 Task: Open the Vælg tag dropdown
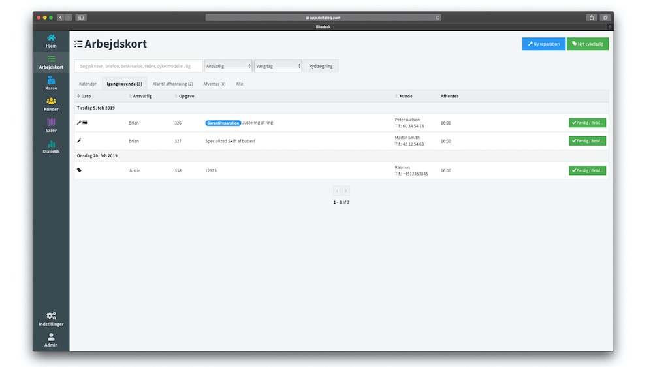point(278,66)
